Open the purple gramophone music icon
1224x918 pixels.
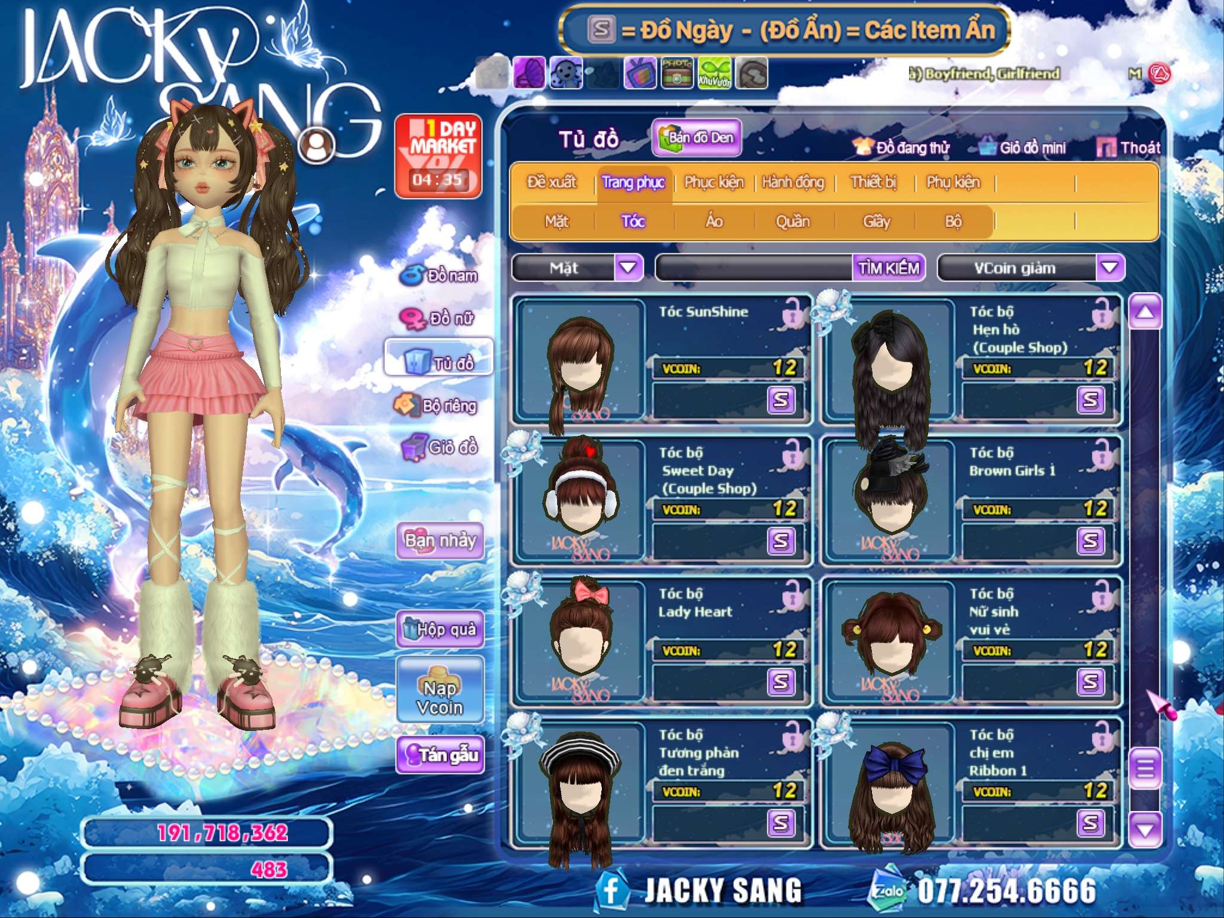(530, 74)
